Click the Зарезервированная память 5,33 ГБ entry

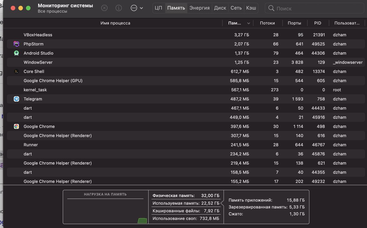267,207
